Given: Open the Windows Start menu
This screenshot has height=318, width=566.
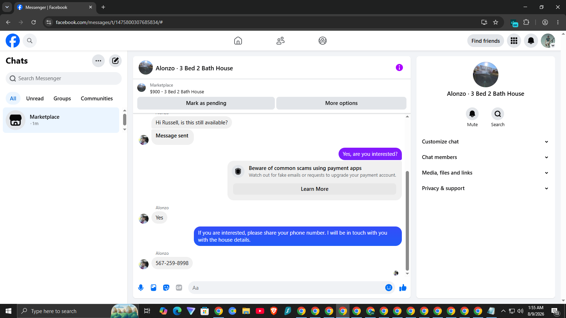Looking at the screenshot, I should coord(8,311).
